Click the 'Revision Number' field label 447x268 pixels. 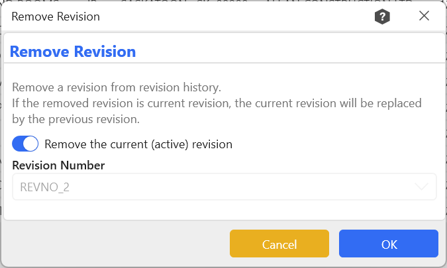click(58, 165)
